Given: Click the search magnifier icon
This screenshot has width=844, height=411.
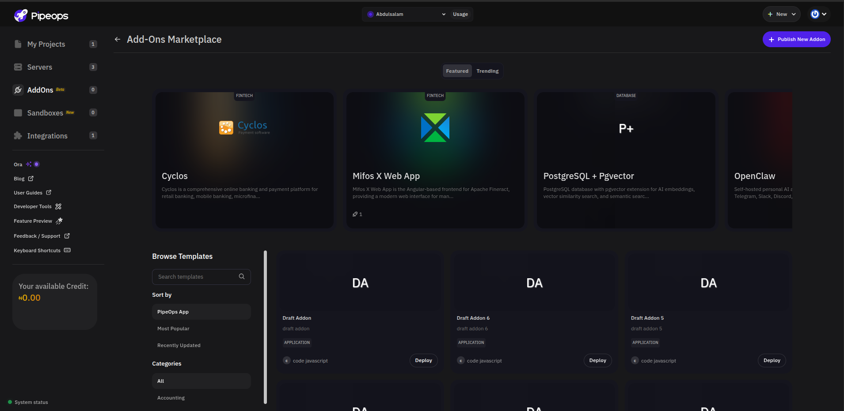Looking at the screenshot, I should 242,276.
